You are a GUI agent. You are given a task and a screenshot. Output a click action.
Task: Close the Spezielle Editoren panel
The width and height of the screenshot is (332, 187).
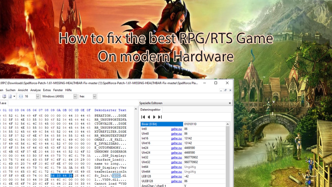(230, 103)
